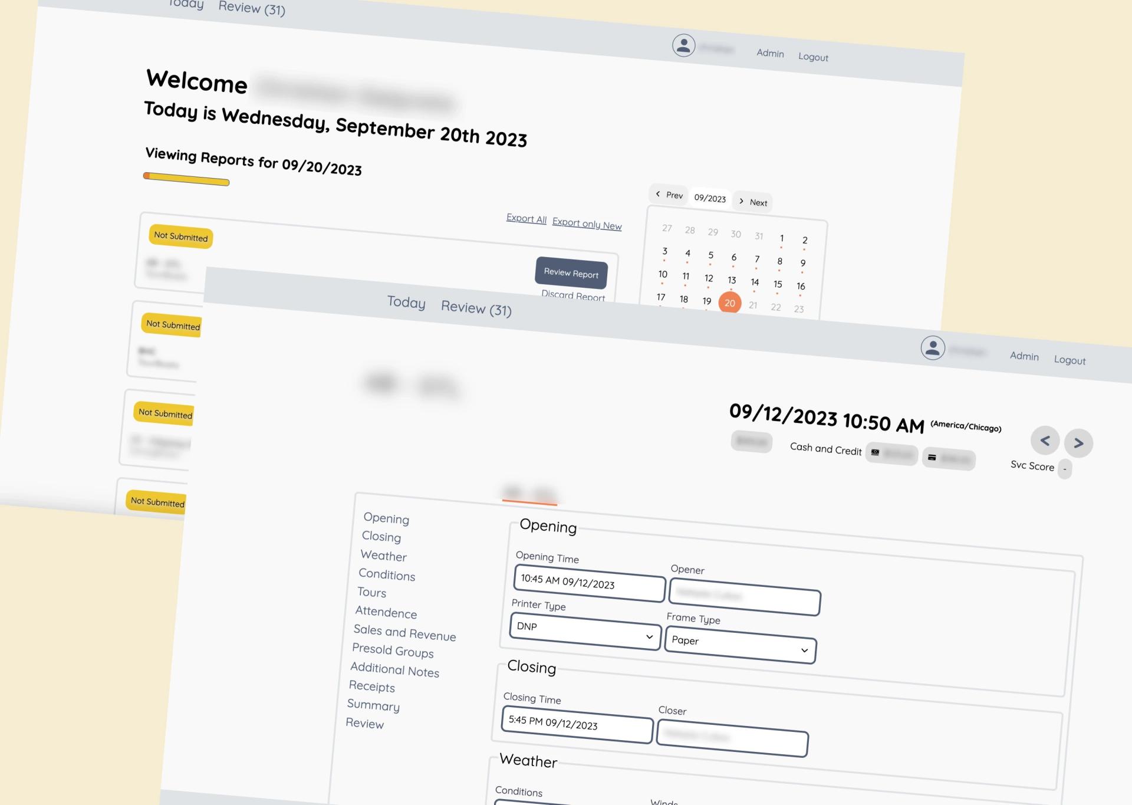The height and width of the screenshot is (805, 1132).
Task: Select the Today tab
Action: tap(405, 303)
